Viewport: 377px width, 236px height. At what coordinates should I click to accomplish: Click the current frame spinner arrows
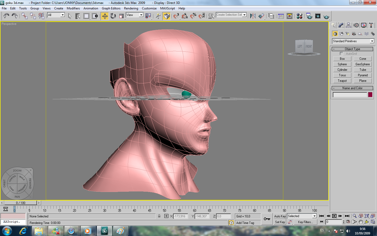[344, 222]
